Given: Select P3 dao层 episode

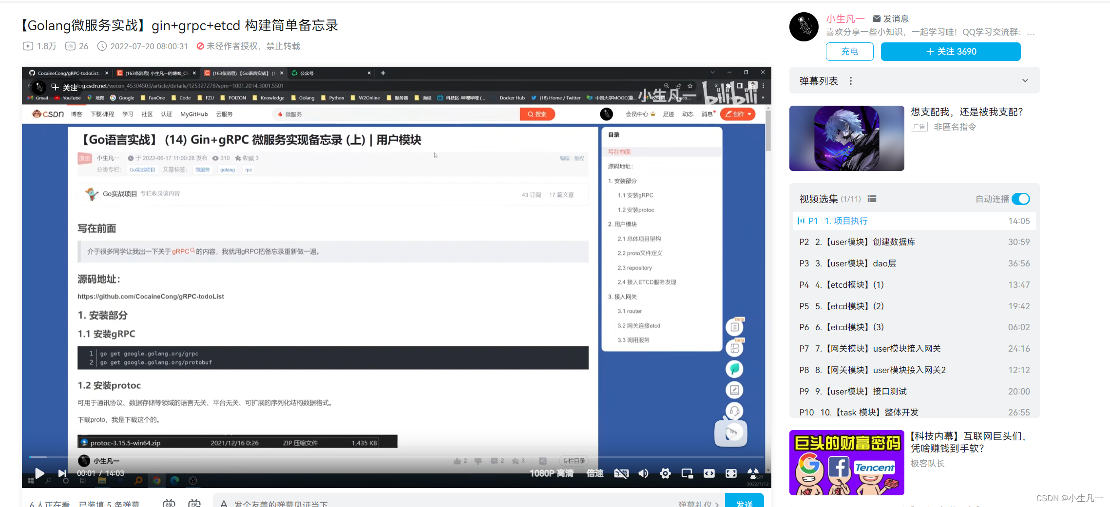Looking at the screenshot, I should click(x=915, y=263).
